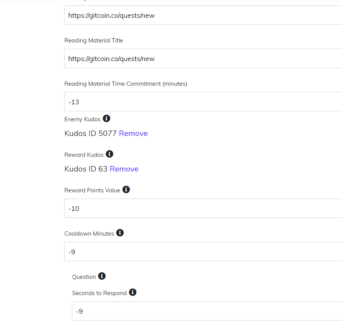Open the Reward Kudos info tooltip icon

point(109,154)
